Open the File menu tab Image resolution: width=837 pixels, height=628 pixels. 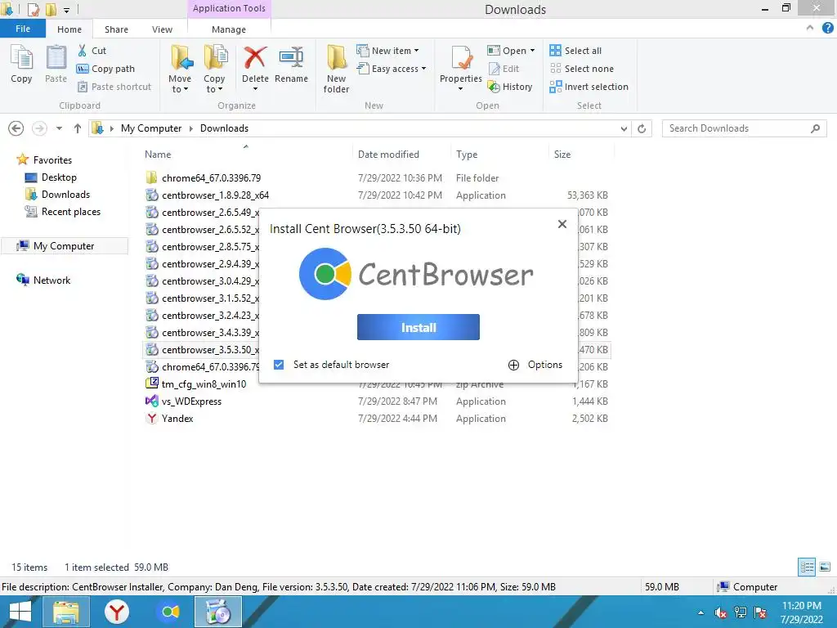(23, 29)
